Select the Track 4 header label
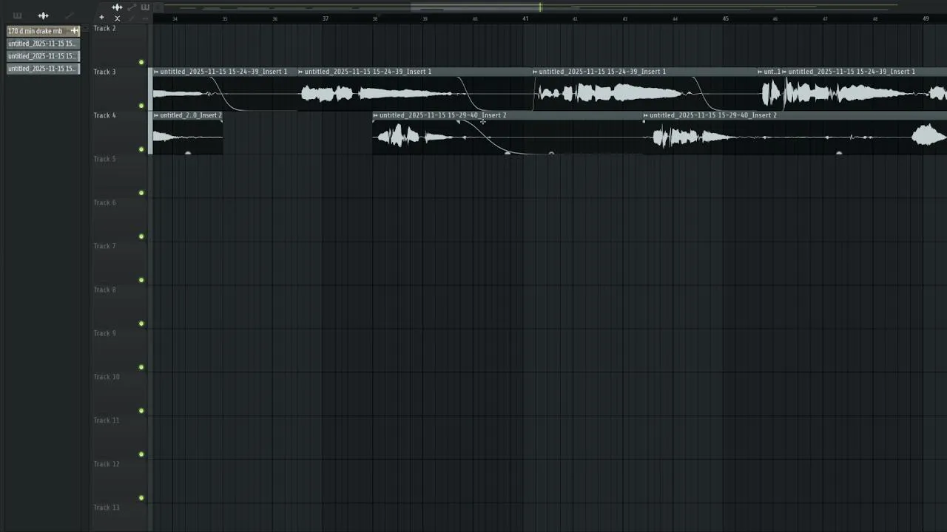The width and height of the screenshot is (947, 532). [104, 115]
